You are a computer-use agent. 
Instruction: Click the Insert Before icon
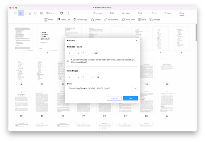(x=106, y=20)
